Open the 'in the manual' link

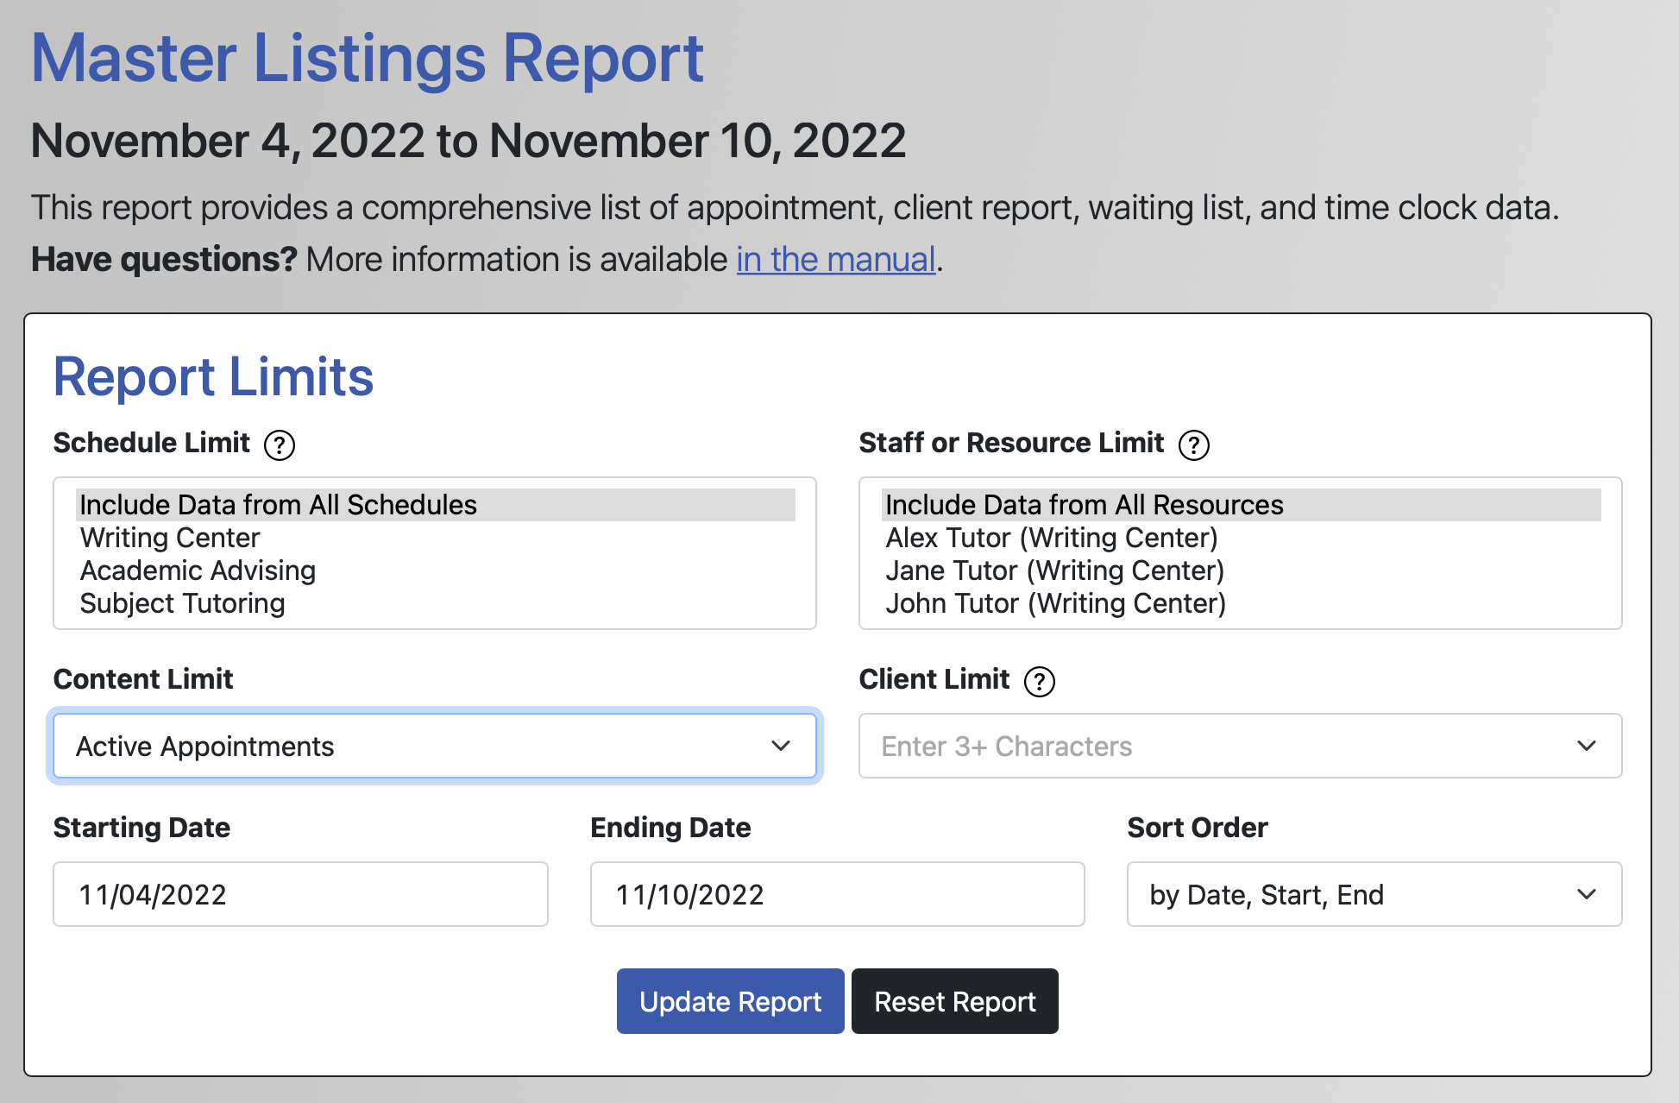834,259
